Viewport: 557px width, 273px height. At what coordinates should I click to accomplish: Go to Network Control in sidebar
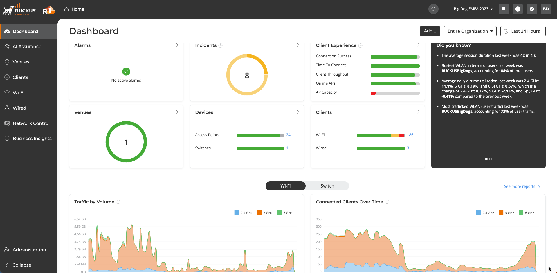pos(31,123)
